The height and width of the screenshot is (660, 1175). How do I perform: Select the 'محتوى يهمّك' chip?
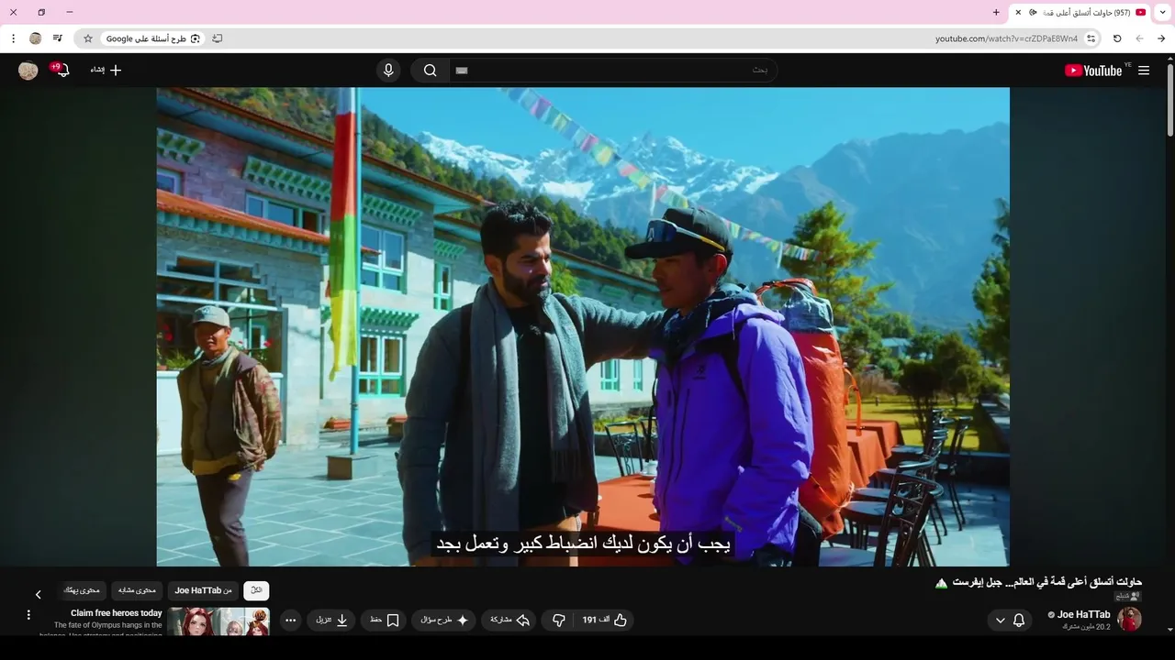click(x=82, y=591)
